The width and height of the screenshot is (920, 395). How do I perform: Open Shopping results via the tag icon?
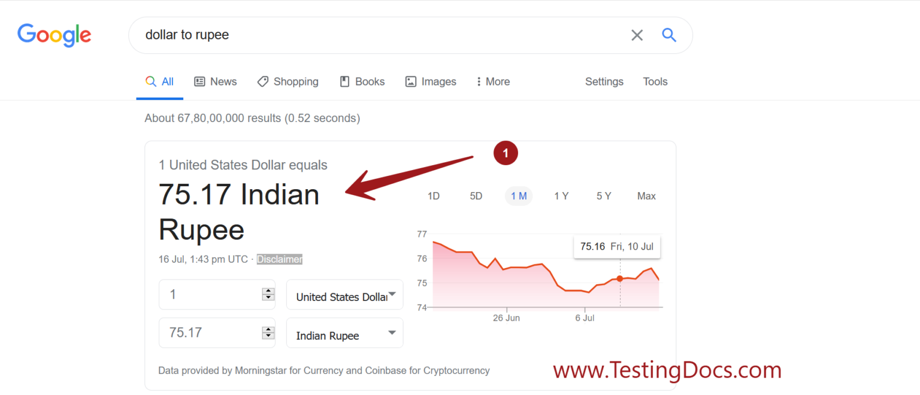coord(287,81)
